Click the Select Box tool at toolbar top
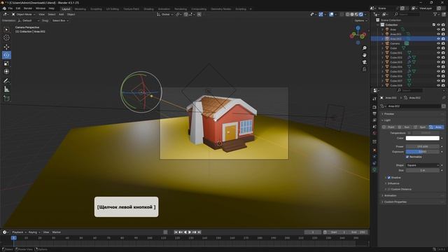This screenshot has width=448, height=252. 6,29
